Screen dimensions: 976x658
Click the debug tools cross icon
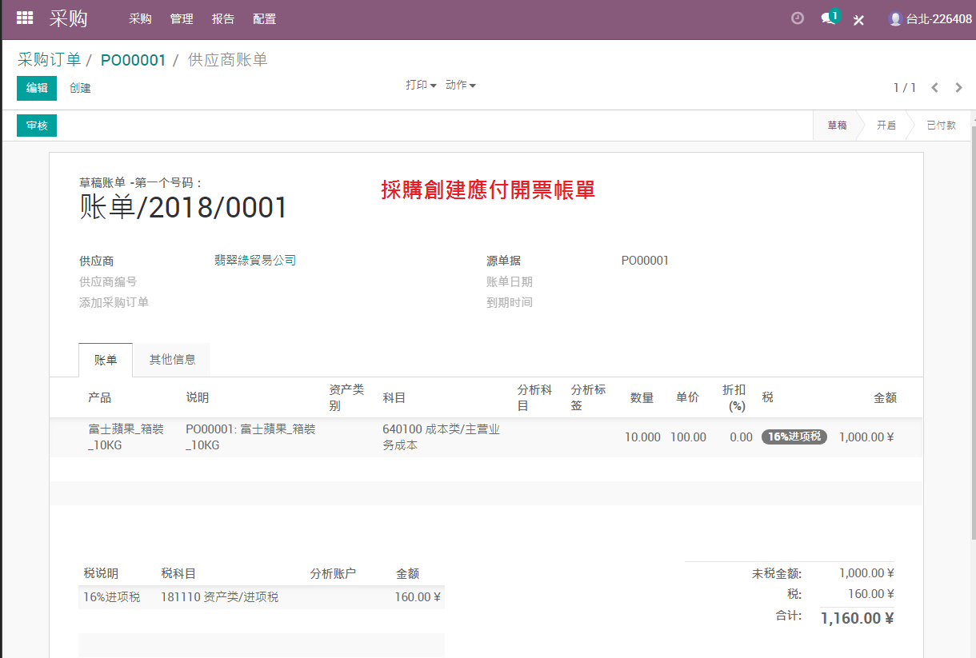click(858, 19)
